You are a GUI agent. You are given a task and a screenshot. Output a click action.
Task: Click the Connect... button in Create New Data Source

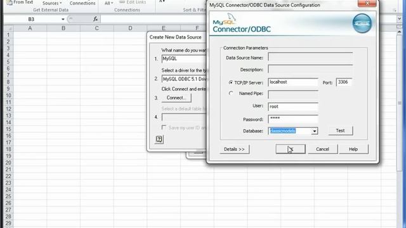pyautogui.click(x=176, y=98)
